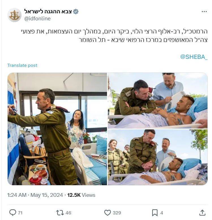This screenshot has width=212, height=220.
Task: Click the @SHEBA_ mention link
Action: [x=194, y=57]
